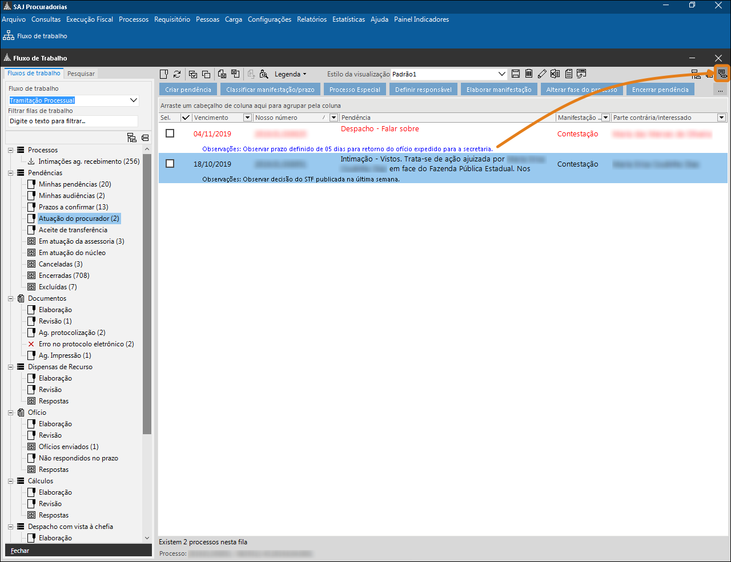Click the binoculars person search icon
The height and width of the screenshot is (562, 731).
tap(264, 74)
